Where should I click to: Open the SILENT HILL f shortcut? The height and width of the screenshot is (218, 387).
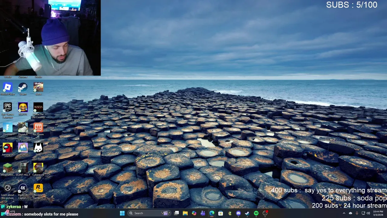(x=23, y=170)
